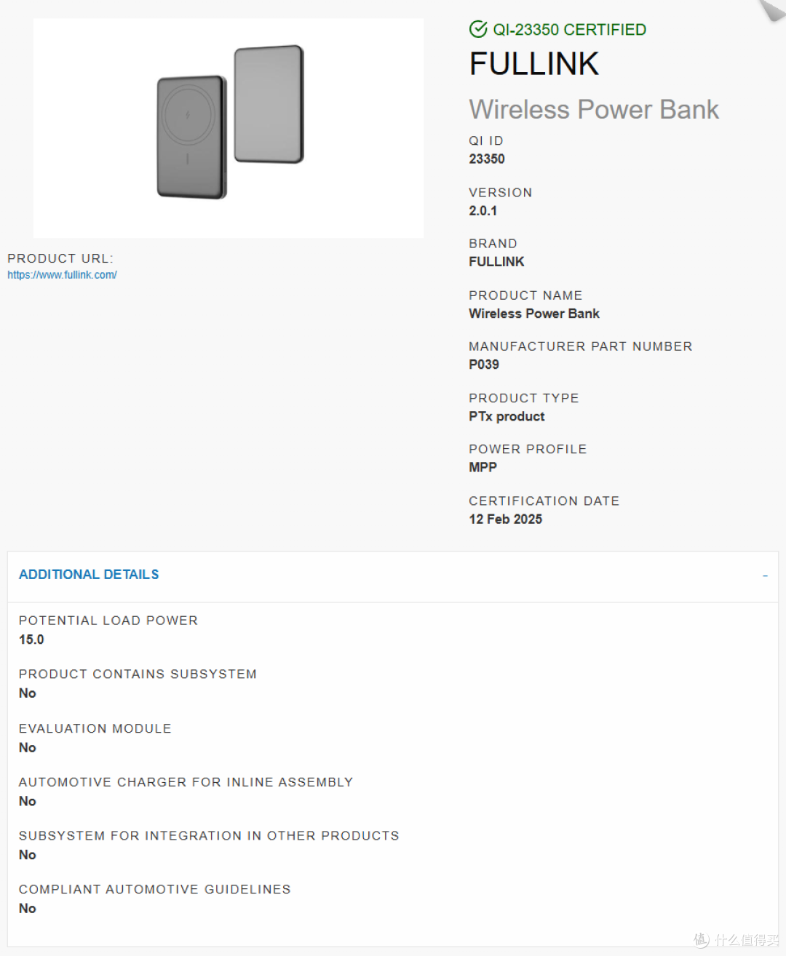
Task: Click the manufacturer part number P039
Action: [x=484, y=365]
